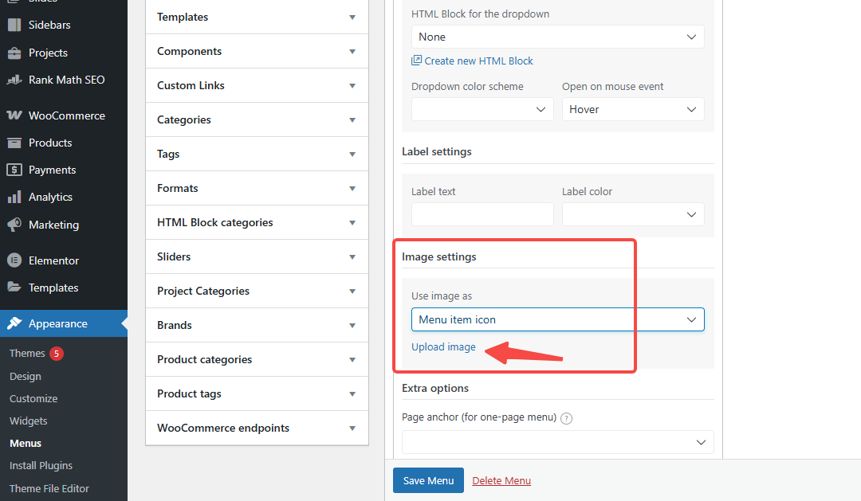Click the Save Menu button
861x501 pixels.
[x=428, y=480]
